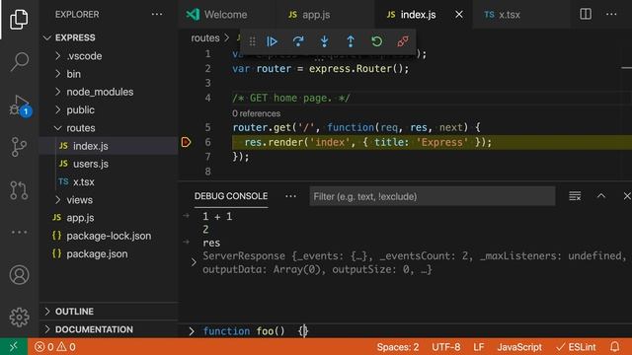Switch to the x.tsx editor tab
Screen dimensions: 632x355
521,15
